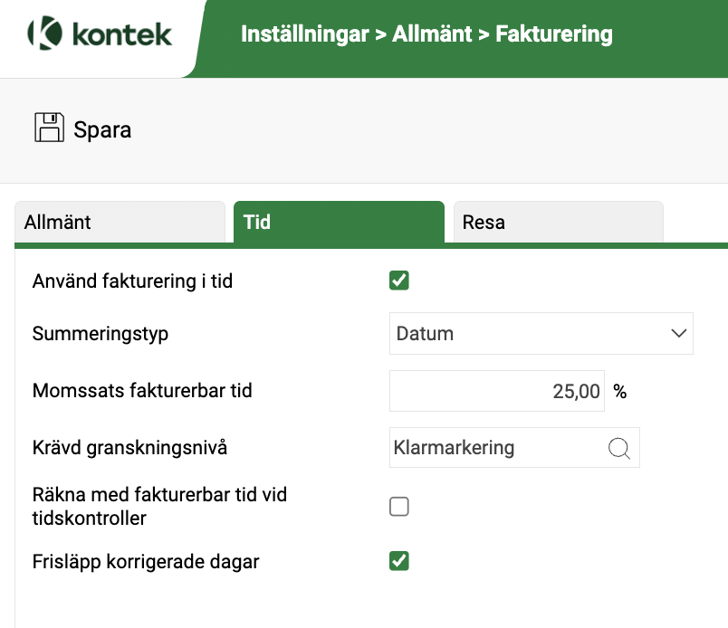Click the Frisläpp korrigerade dagar label
This screenshot has height=628, width=728.
[146, 562]
